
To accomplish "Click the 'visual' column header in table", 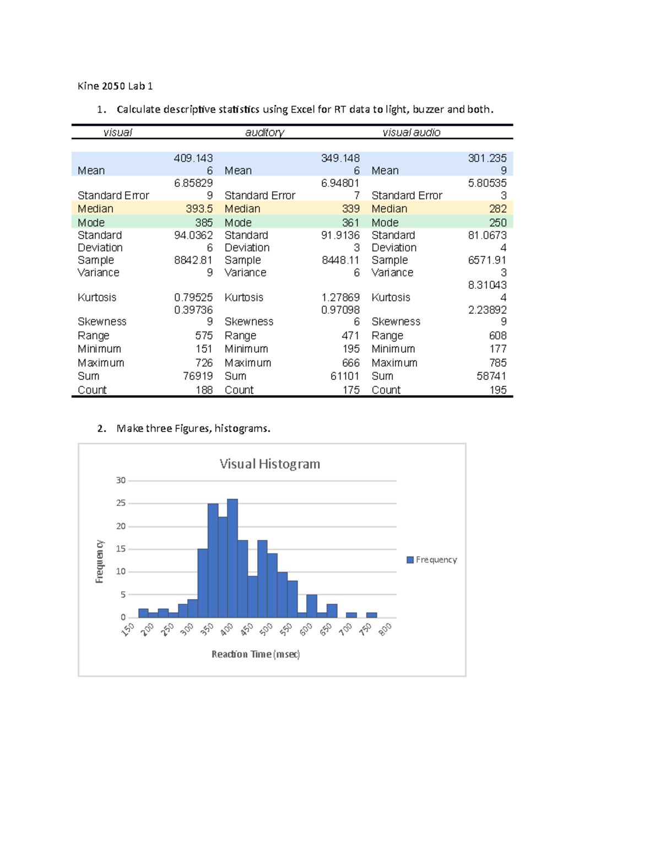I will coord(117,132).
